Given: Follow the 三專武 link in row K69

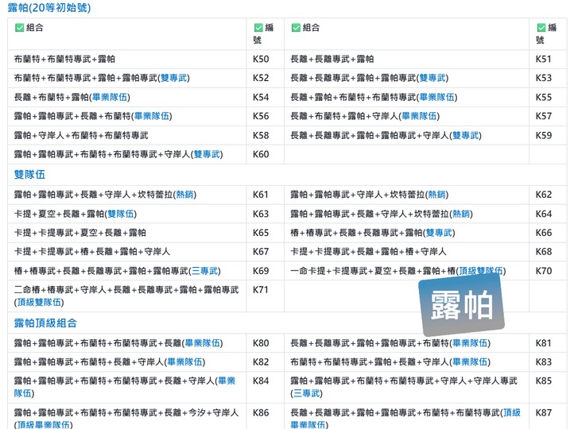Looking at the screenshot, I should pos(204,271).
